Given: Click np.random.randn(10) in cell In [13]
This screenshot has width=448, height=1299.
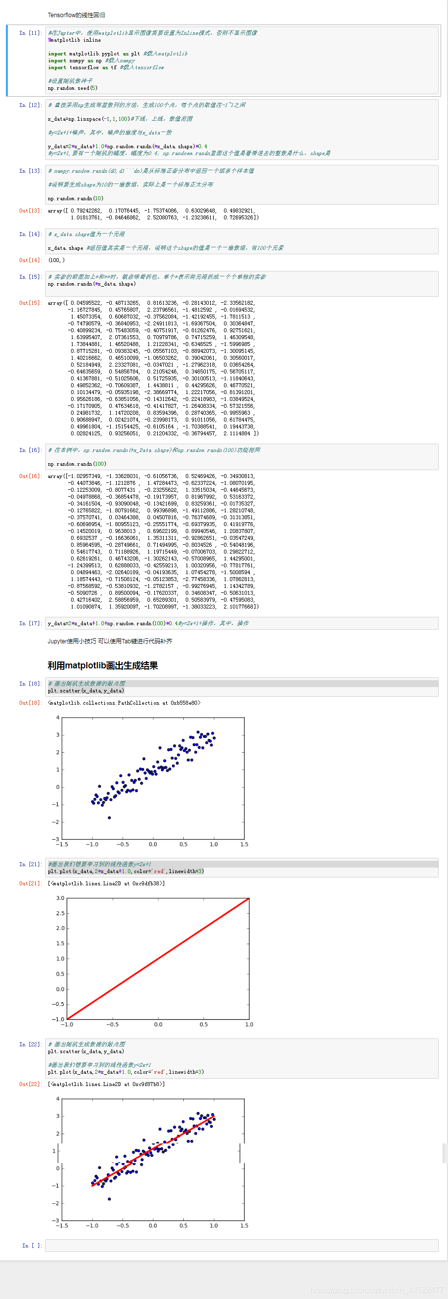Looking at the screenshot, I should point(75,198).
